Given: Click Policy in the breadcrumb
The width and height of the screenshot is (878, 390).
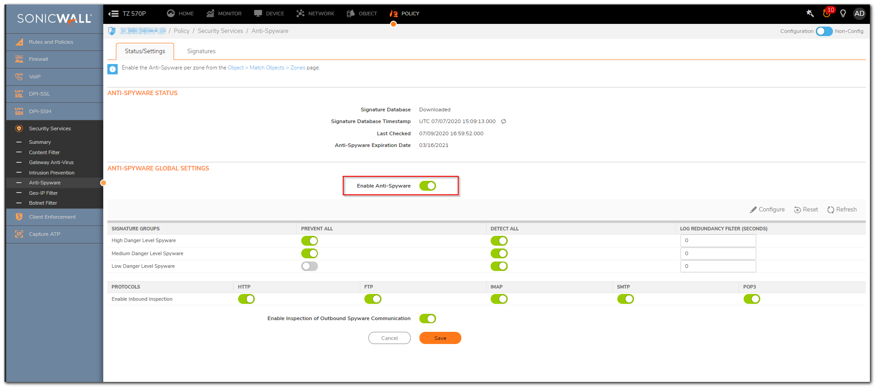Looking at the screenshot, I should [182, 31].
